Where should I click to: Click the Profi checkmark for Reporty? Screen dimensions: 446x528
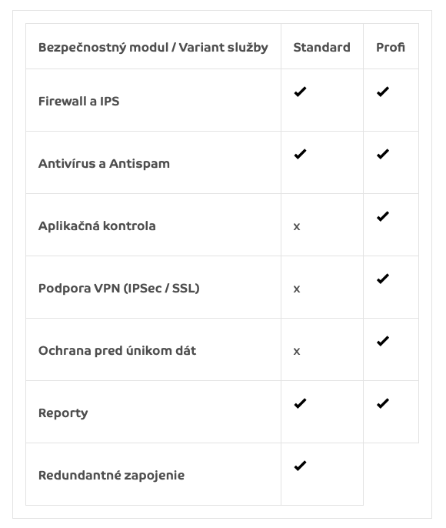pyautogui.click(x=383, y=403)
